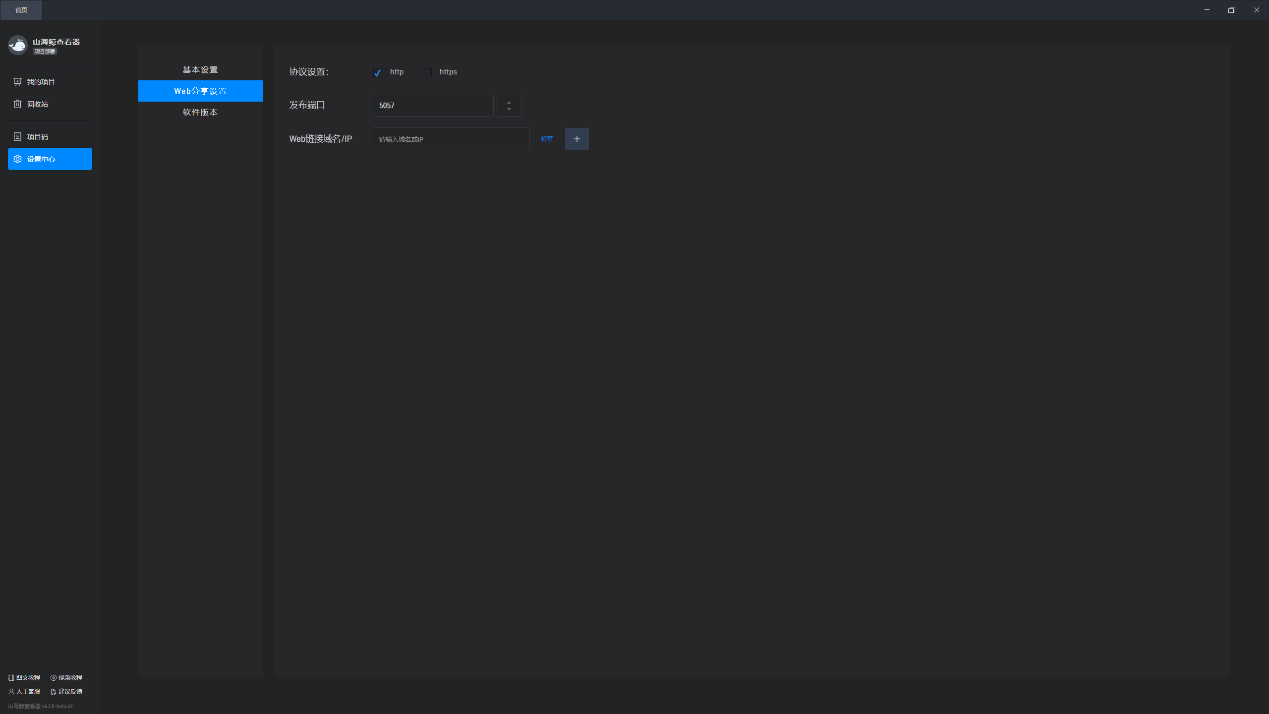Viewport: 1269px width, 714px height.
Task: Click the Settings Center gear icon
Action: pos(18,159)
